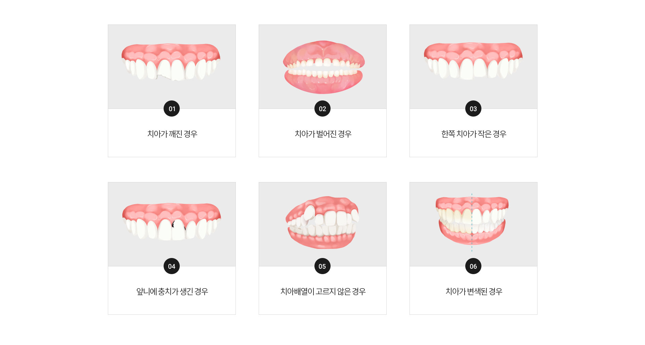Select the '치아가 깨진 경우' label
This screenshot has width=645, height=345.
click(x=172, y=134)
